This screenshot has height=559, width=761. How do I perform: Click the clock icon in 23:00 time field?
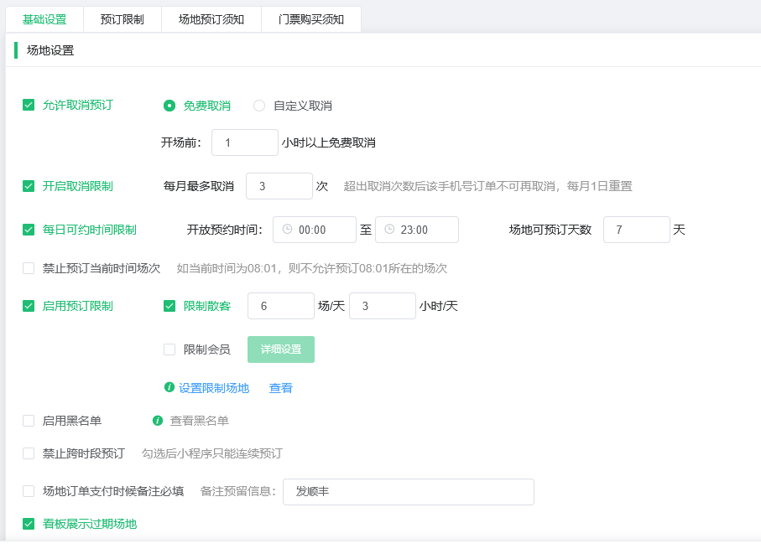click(389, 230)
